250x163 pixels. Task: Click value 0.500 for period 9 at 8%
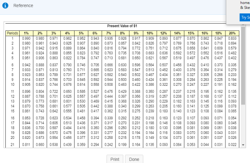click(122, 79)
